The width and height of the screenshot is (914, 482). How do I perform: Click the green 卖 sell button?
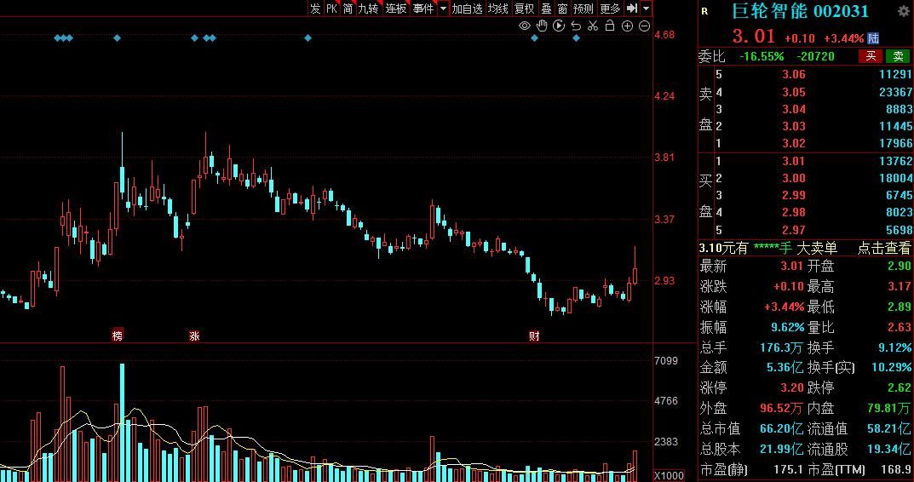(899, 56)
